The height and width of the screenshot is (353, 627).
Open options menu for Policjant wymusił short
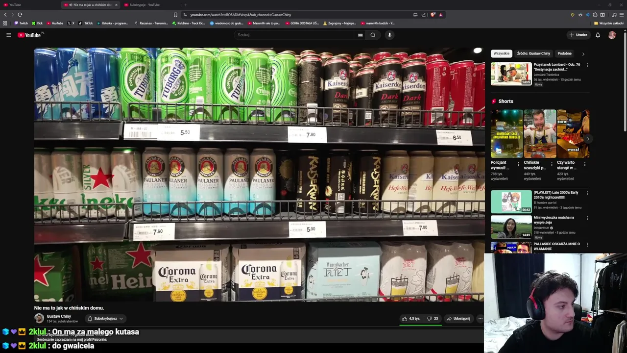tap(519, 164)
